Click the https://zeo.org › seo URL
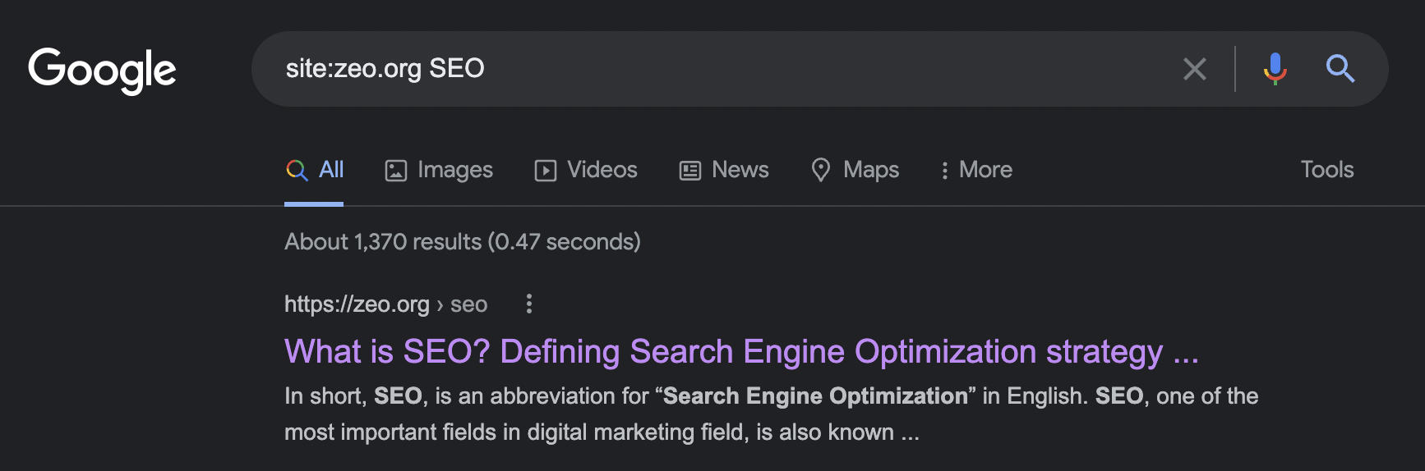 coord(385,304)
